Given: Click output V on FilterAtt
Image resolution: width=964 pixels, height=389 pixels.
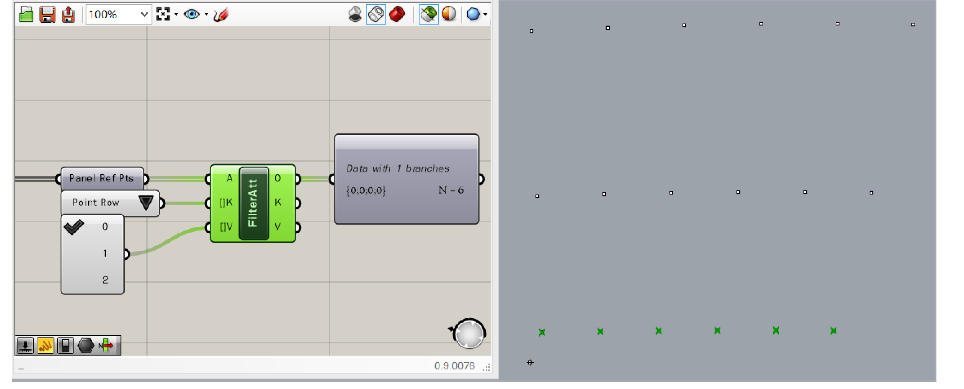Looking at the screenshot, I should (278, 227).
